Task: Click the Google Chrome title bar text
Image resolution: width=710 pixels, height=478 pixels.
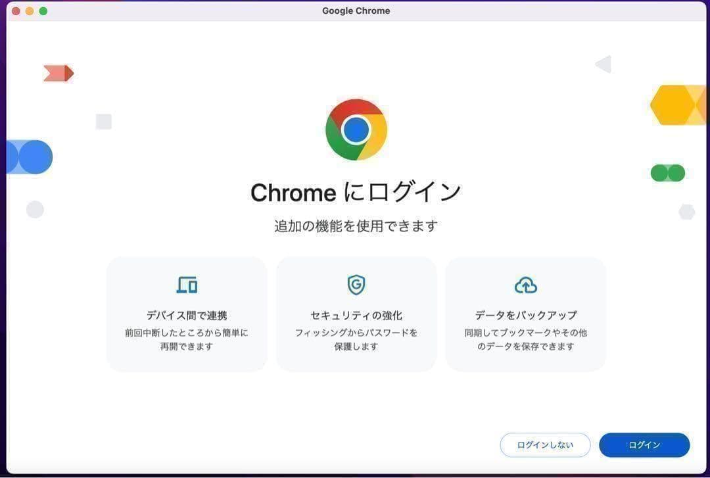Action: point(356,10)
